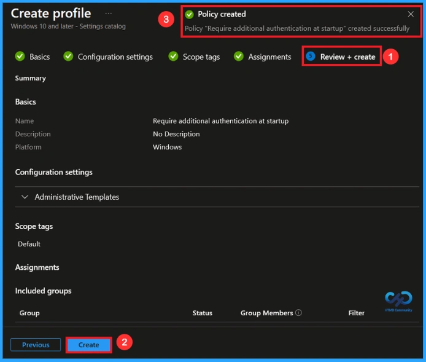This screenshot has height=362, width=426.
Task: Click the Default scope tag value
Action: [x=29, y=244]
